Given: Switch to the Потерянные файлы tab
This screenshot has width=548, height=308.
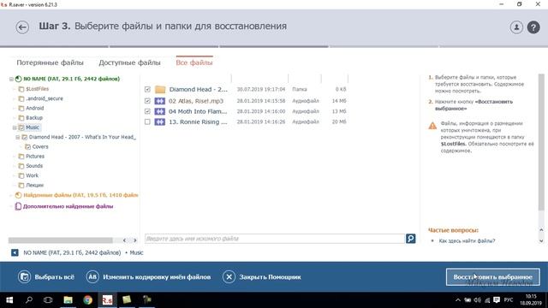Looking at the screenshot, I should (x=50, y=62).
